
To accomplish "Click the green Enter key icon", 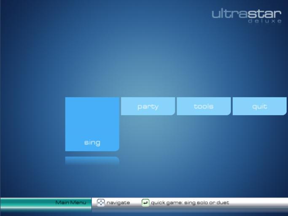I will coord(145,202).
